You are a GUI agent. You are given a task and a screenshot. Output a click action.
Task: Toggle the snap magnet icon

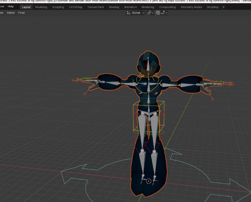pos(158,13)
